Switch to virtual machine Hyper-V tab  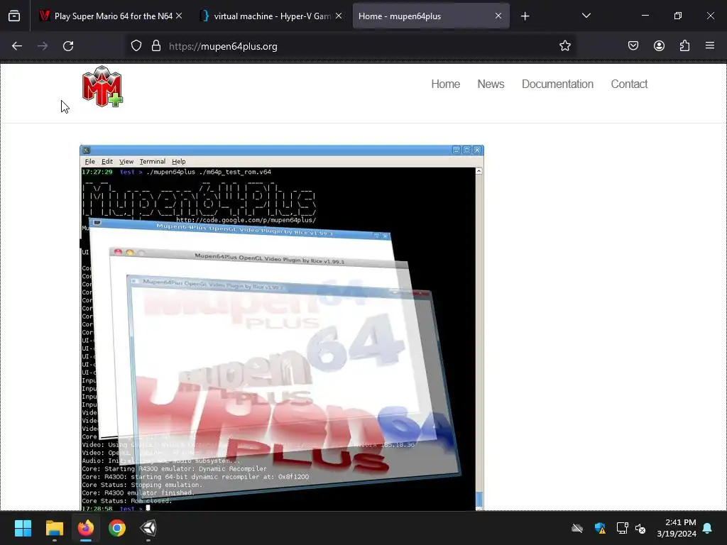click(x=272, y=16)
